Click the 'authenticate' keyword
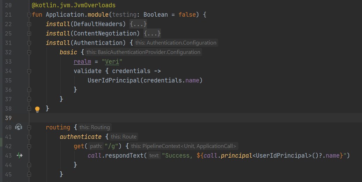This screenshot has width=362, height=182. [81, 137]
